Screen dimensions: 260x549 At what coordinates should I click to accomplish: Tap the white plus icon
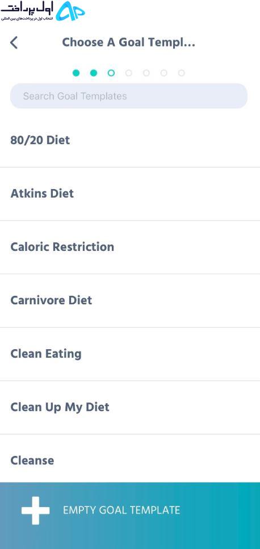point(35,510)
